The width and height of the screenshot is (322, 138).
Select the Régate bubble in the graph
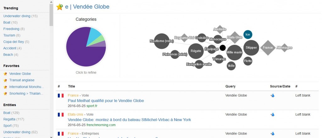(x=196, y=51)
